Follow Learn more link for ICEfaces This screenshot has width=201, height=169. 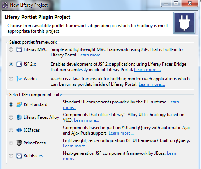pyautogui.click(x=121, y=133)
